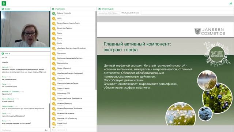Screen dimensions: 234x132
Task: Click the avatar beside Ольга Шруб
Action: click(x=54, y=124)
